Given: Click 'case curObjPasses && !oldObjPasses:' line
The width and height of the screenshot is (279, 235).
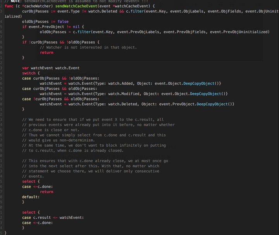Looking at the screenshot, I should pos(61,78).
